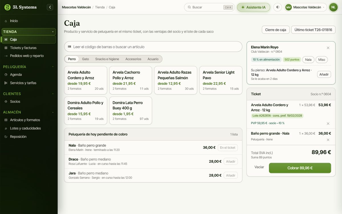Image resolution: width=342 pixels, height=214 pixels.
Task: Launch the Asistente IA
Action: [253, 7]
